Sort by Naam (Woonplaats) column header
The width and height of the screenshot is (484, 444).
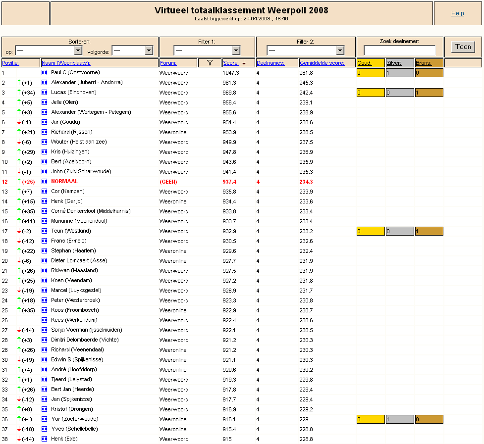click(66, 63)
